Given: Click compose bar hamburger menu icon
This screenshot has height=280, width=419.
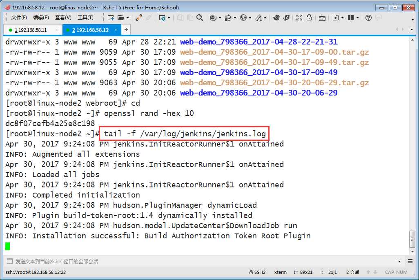Looking at the screenshot, I should [x=410, y=261].
